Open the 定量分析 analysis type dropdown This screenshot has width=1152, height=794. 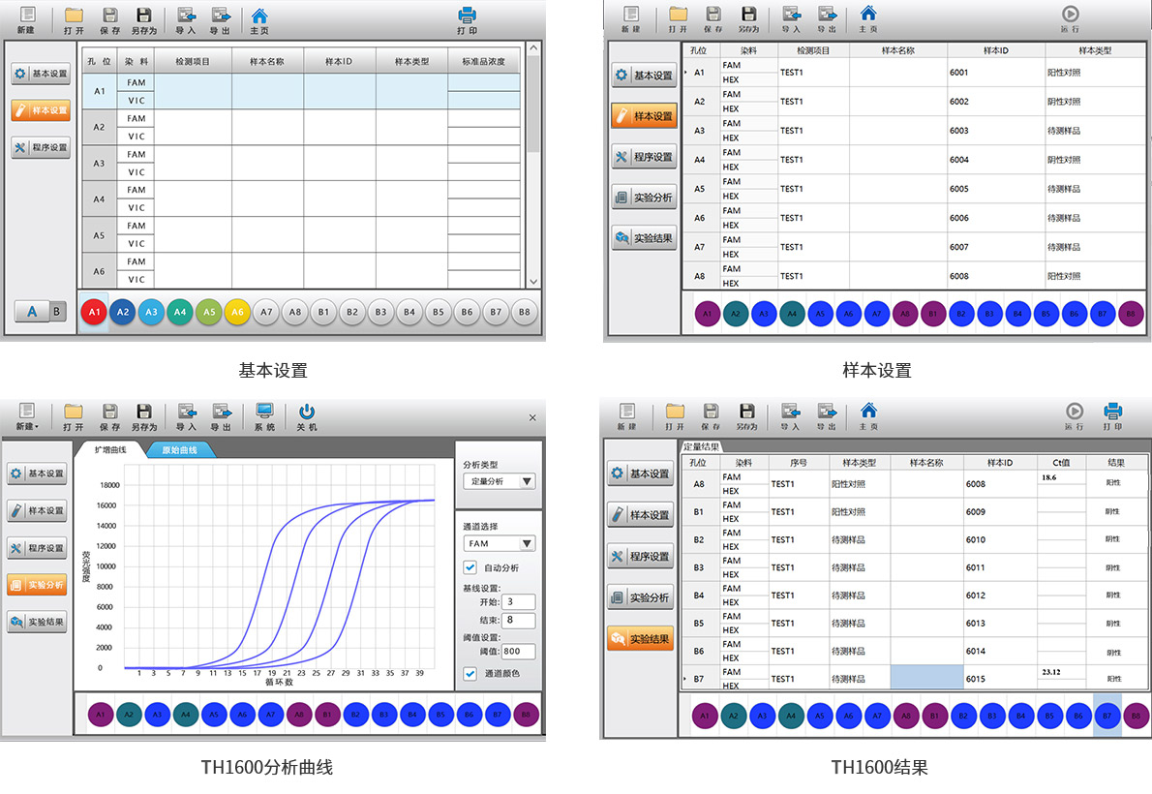point(499,481)
